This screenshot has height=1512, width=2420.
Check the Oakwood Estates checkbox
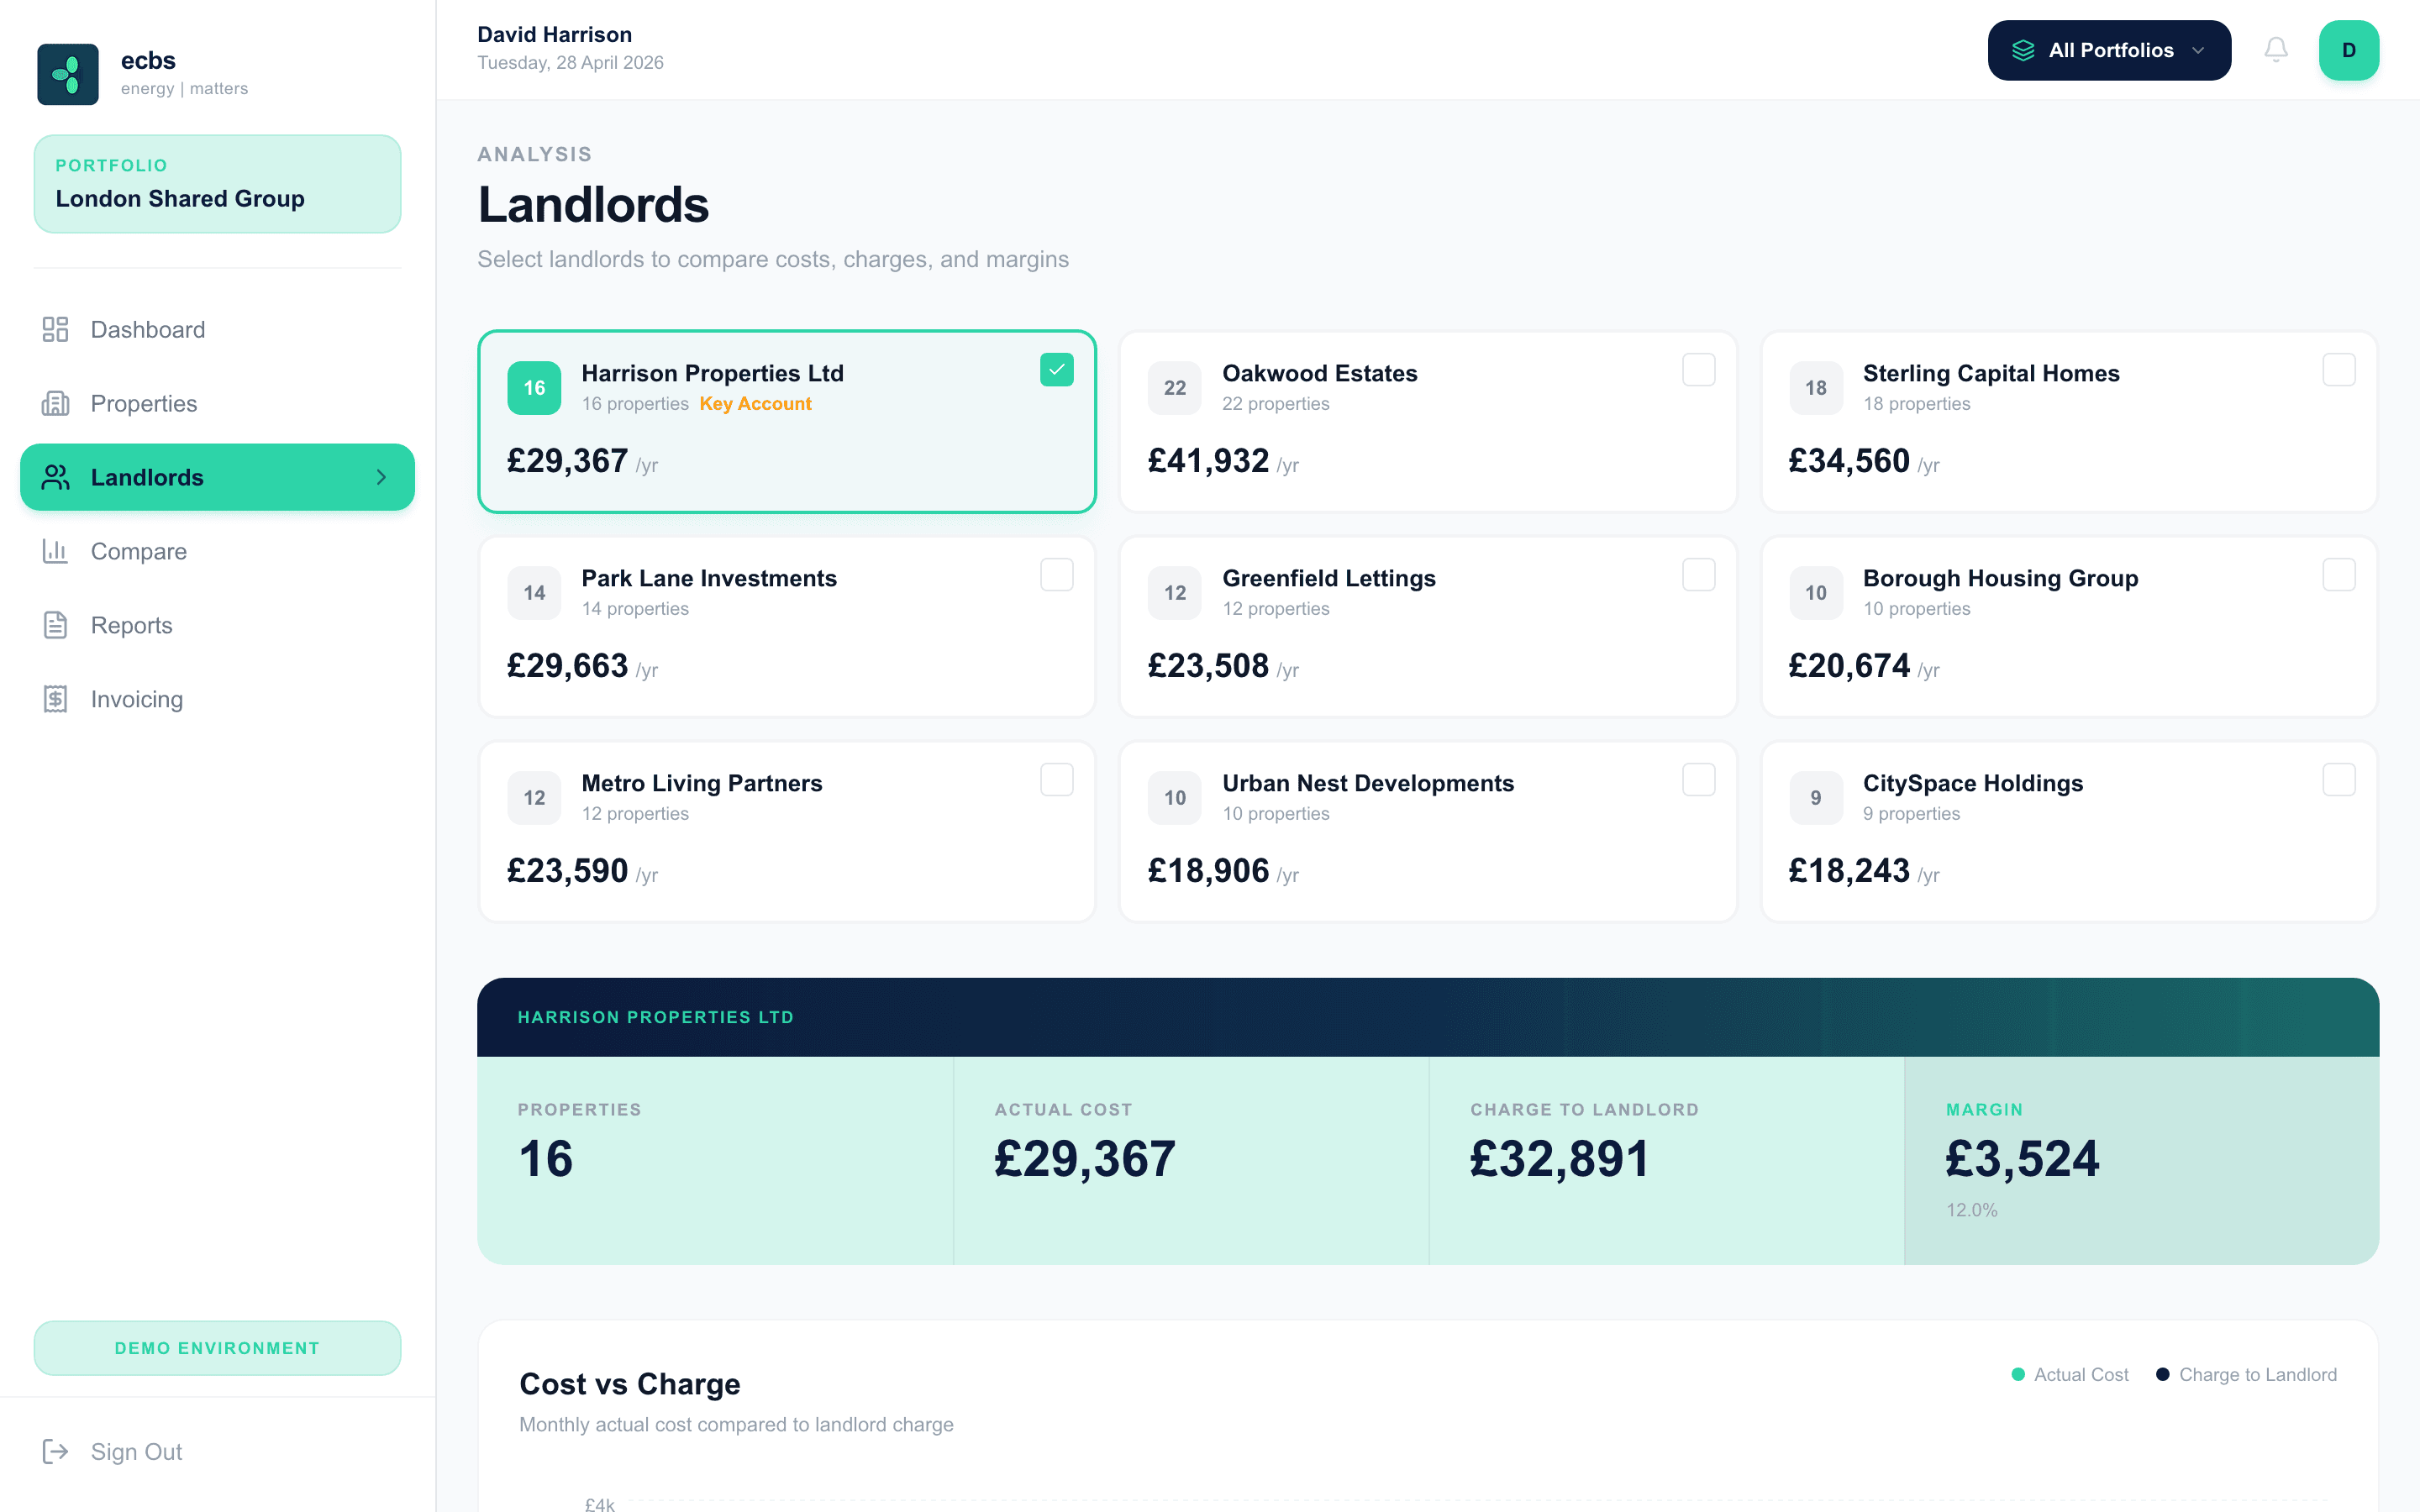1698,370
